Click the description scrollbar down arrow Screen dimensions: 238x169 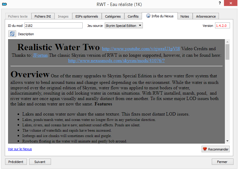click(227, 141)
